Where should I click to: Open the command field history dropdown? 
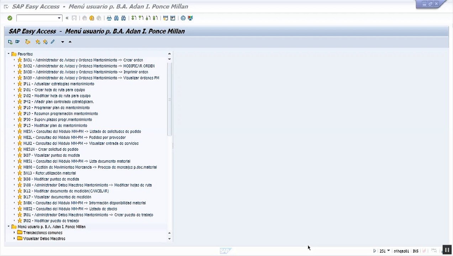point(59,18)
